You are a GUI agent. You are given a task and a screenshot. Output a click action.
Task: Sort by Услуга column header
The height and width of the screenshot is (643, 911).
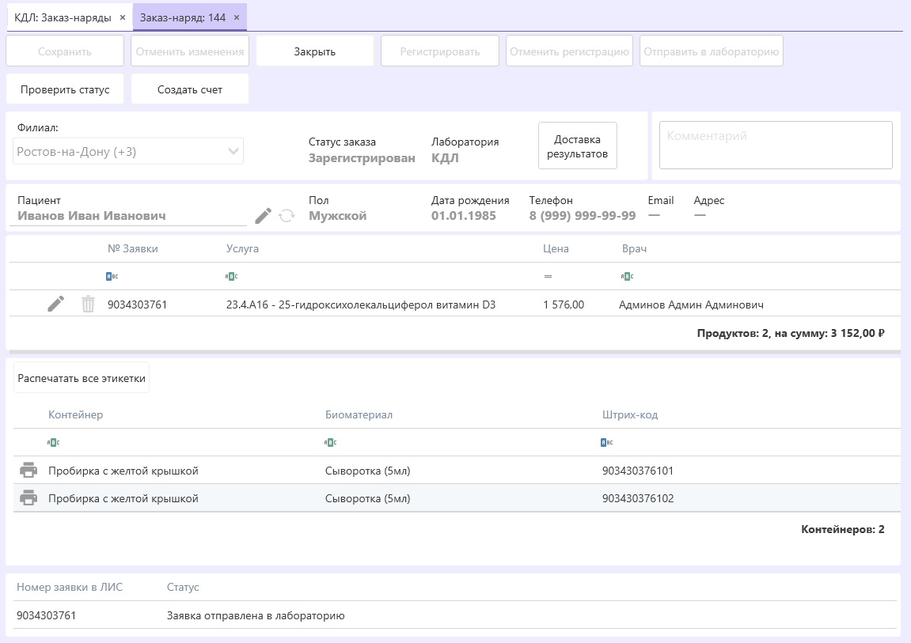tap(242, 248)
